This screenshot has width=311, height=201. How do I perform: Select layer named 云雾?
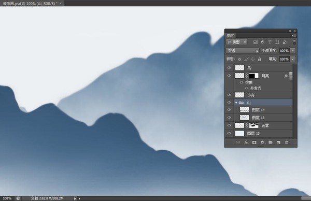click(x=265, y=125)
